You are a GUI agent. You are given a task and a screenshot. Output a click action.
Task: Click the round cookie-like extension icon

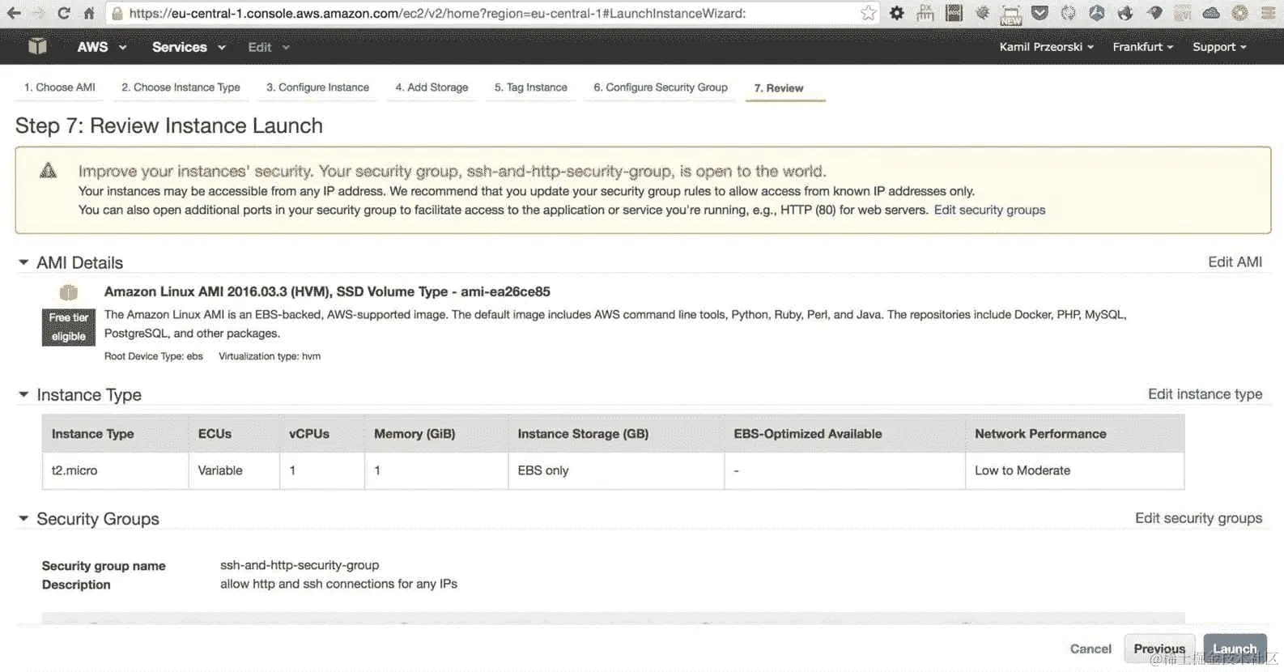coord(1239,13)
